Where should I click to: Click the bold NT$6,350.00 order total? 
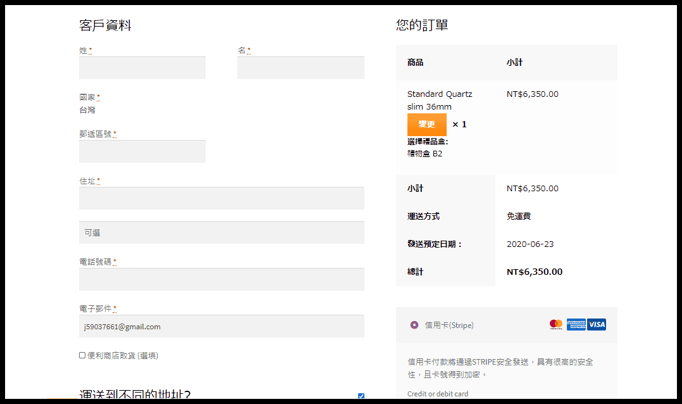click(534, 272)
